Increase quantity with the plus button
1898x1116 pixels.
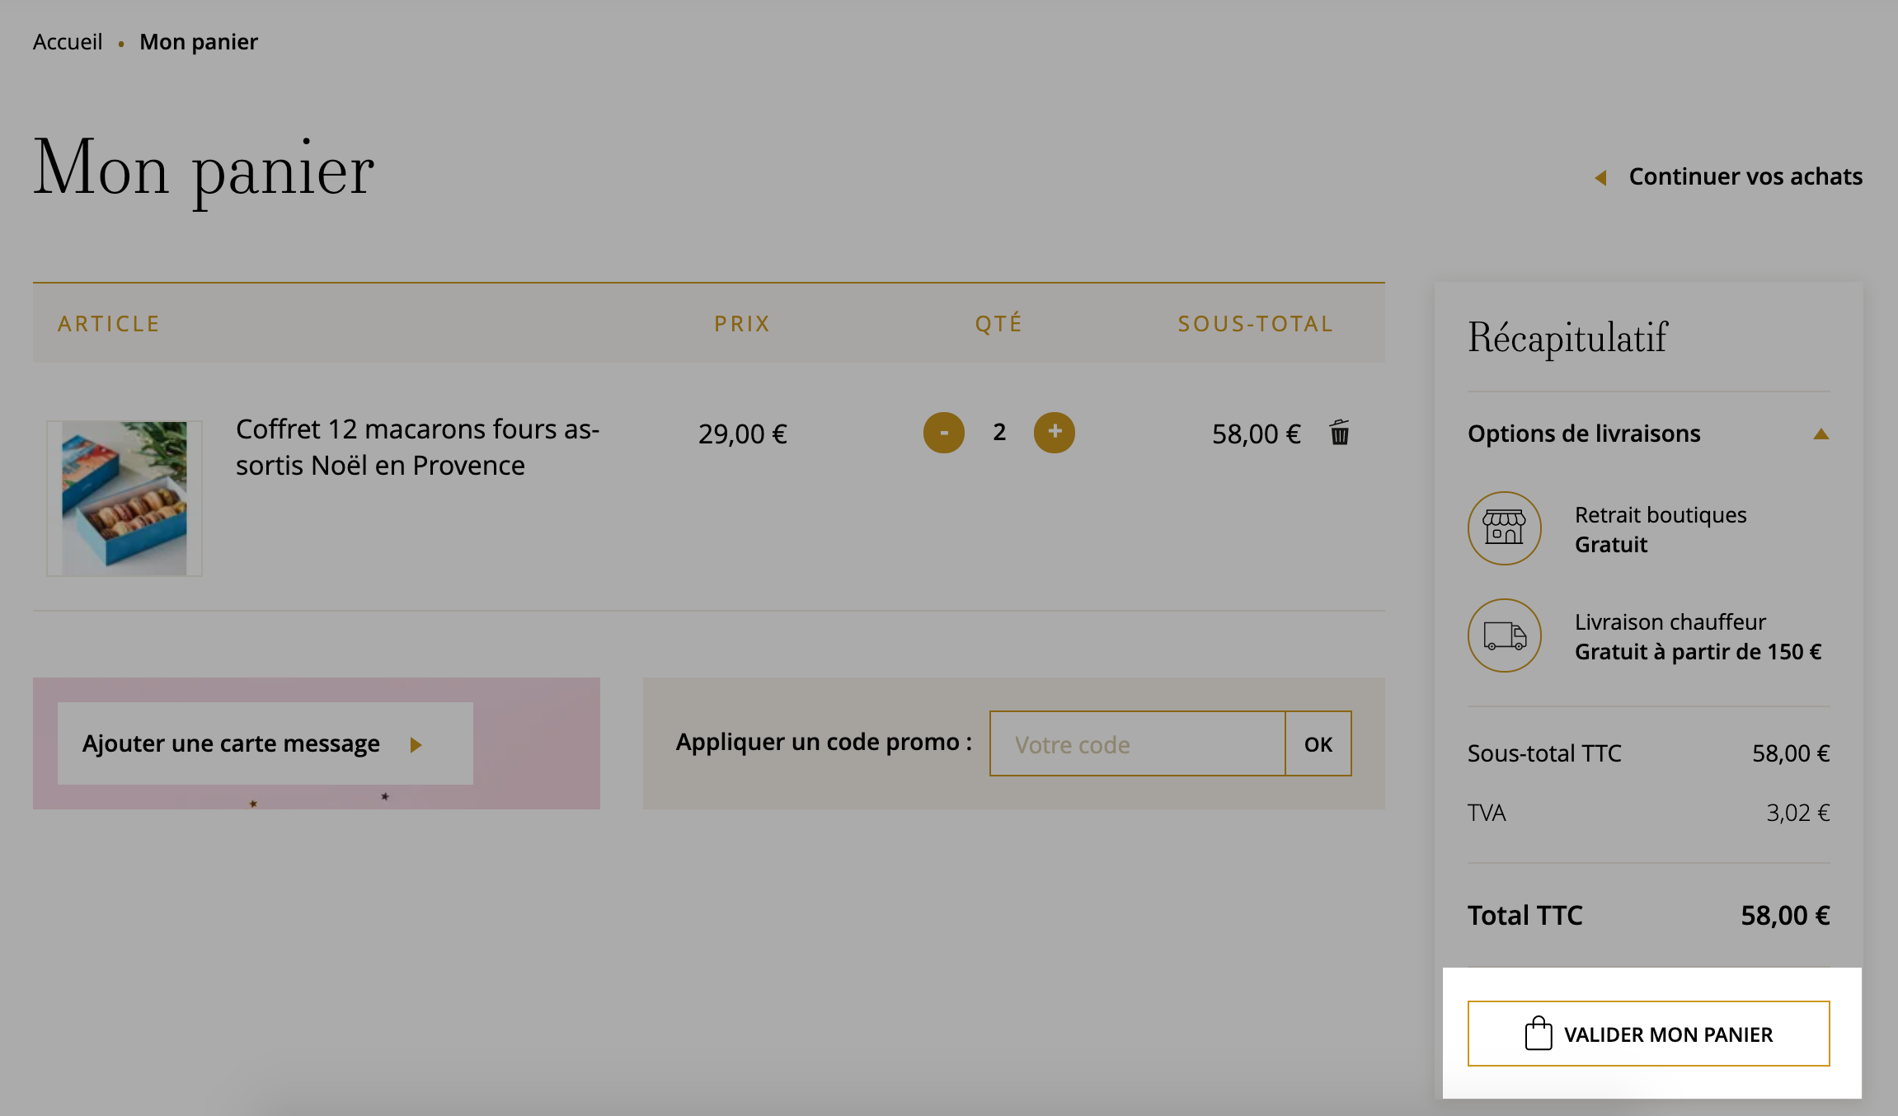pyautogui.click(x=1055, y=433)
